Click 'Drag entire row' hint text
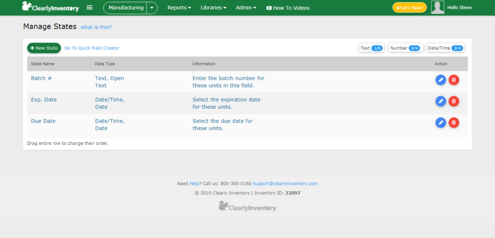Viewport: 495px width, 238px height. pos(68,143)
